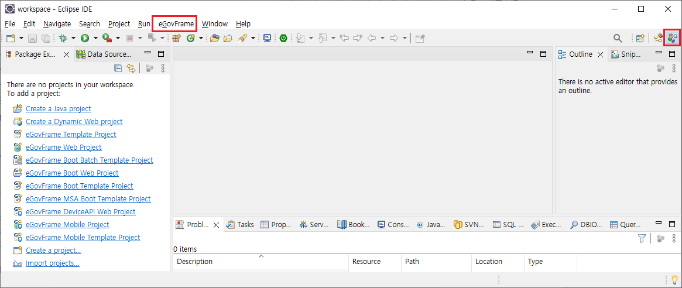Image resolution: width=682 pixels, height=288 pixels.
Task: Click the New Java Class green C icon
Action: (x=190, y=38)
